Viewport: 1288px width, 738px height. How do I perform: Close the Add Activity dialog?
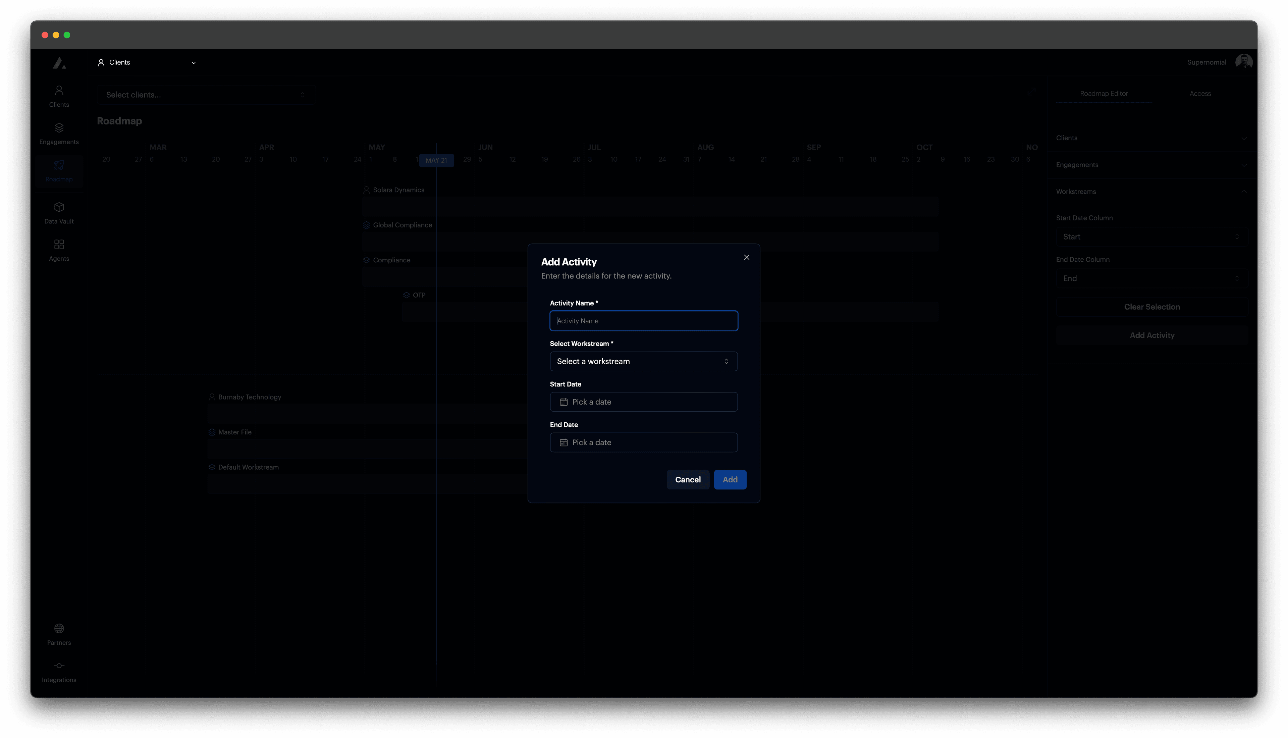746,257
